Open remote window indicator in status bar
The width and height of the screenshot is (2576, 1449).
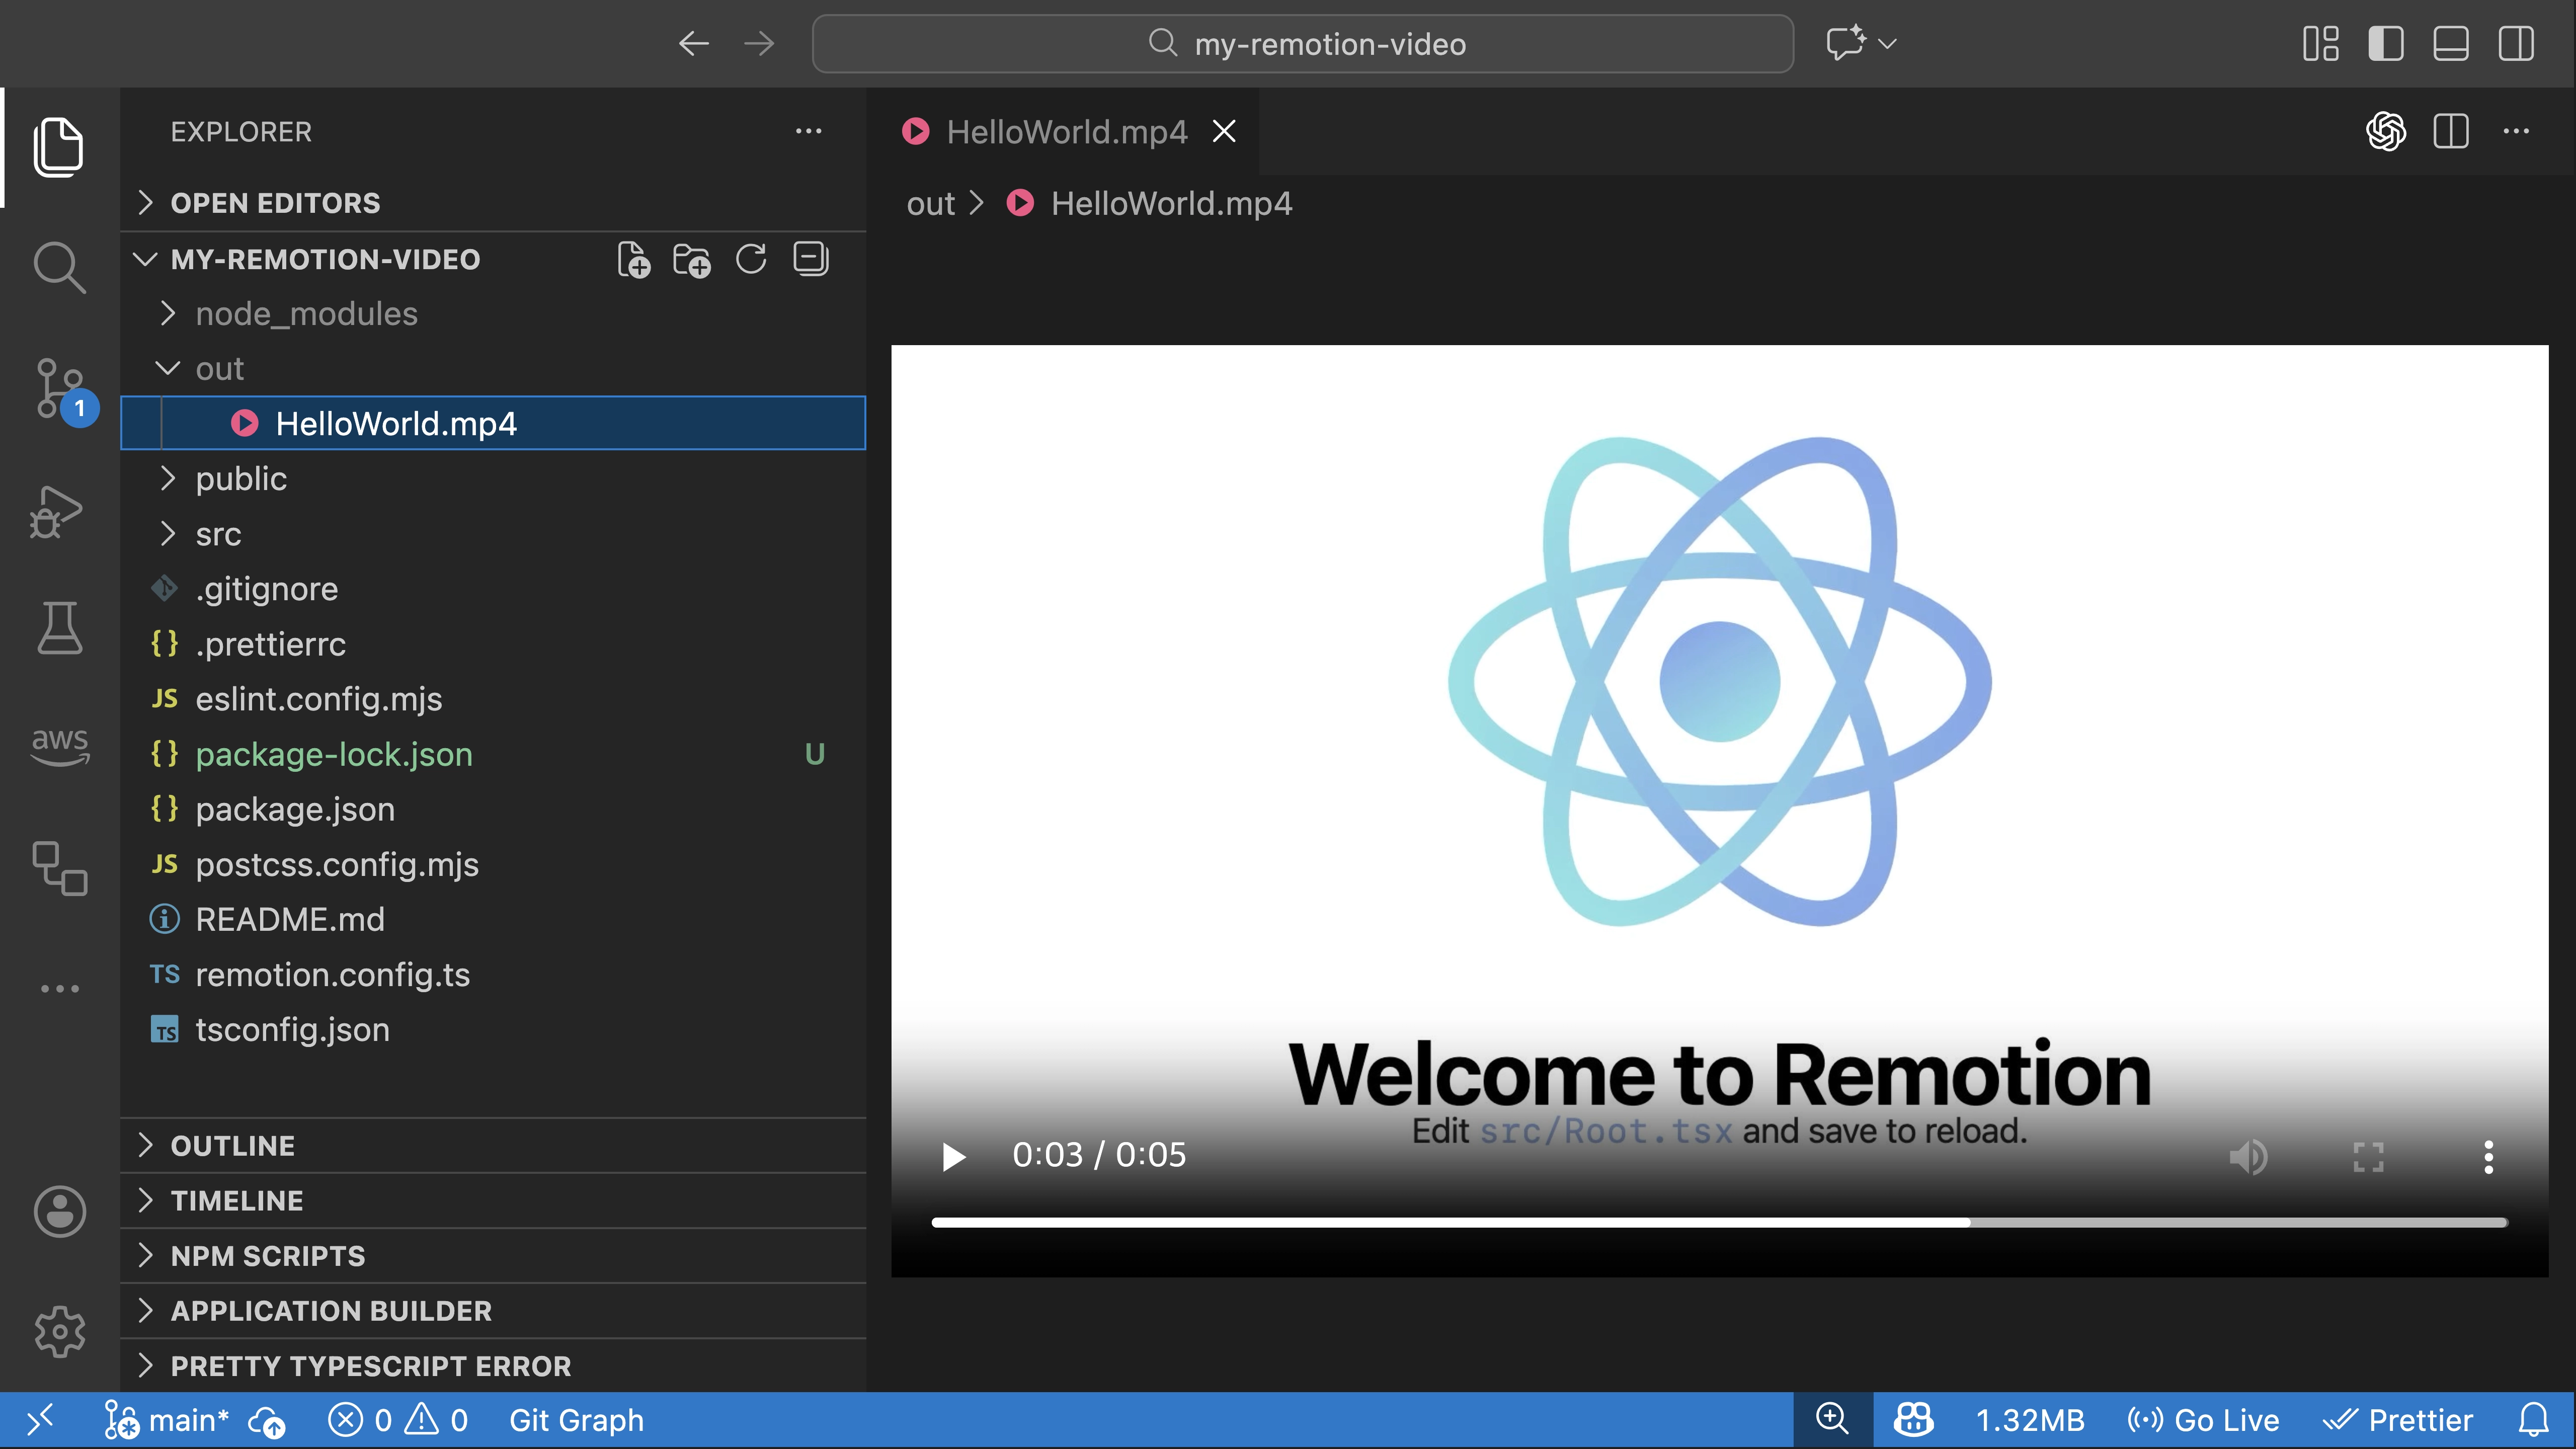40,1420
